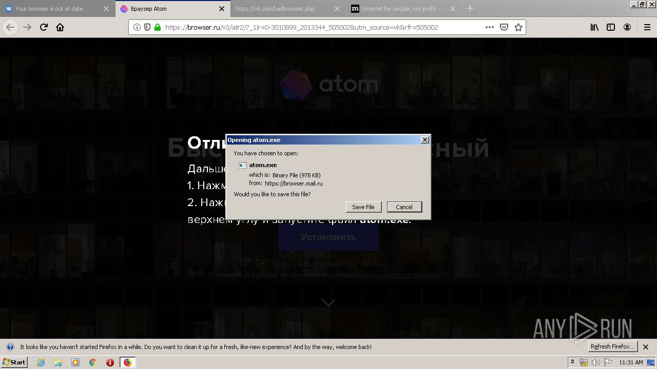Open network status icon in tray

point(584,362)
